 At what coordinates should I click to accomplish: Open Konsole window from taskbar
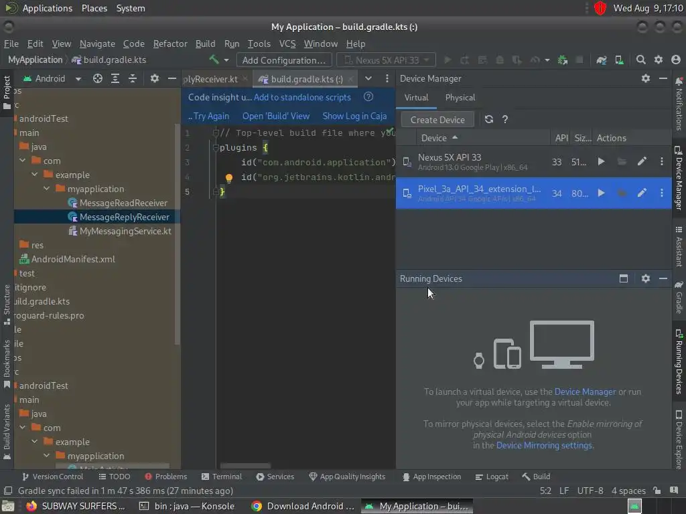coord(187,506)
